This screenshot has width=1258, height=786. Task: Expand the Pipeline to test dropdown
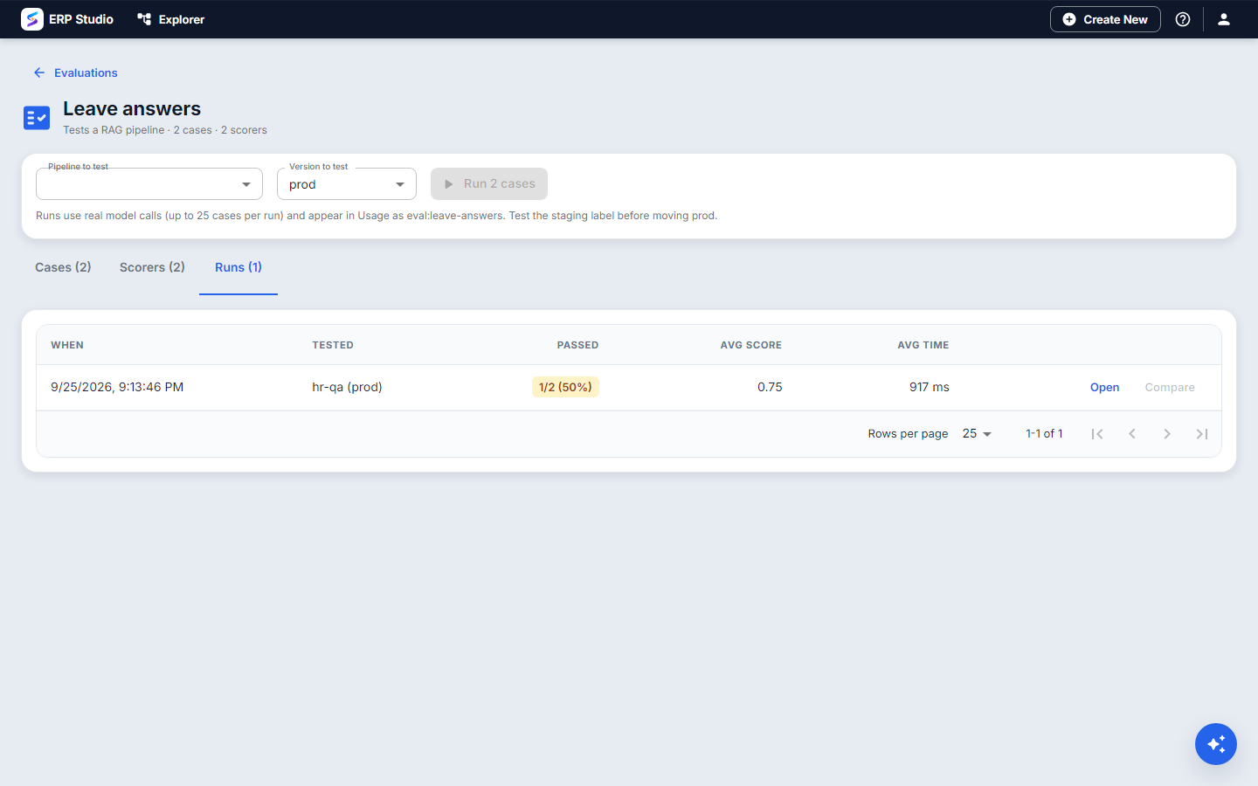coord(149,184)
